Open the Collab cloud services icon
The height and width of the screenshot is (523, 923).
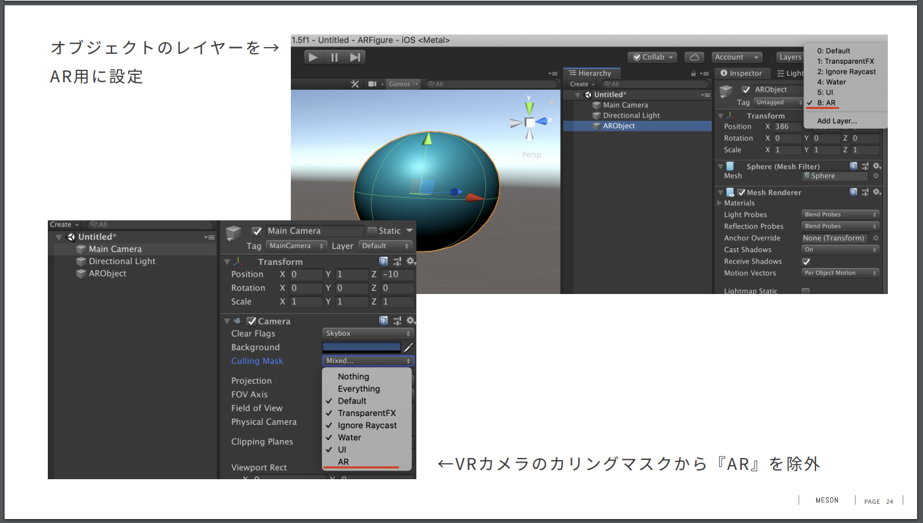click(x=693, y=57)
